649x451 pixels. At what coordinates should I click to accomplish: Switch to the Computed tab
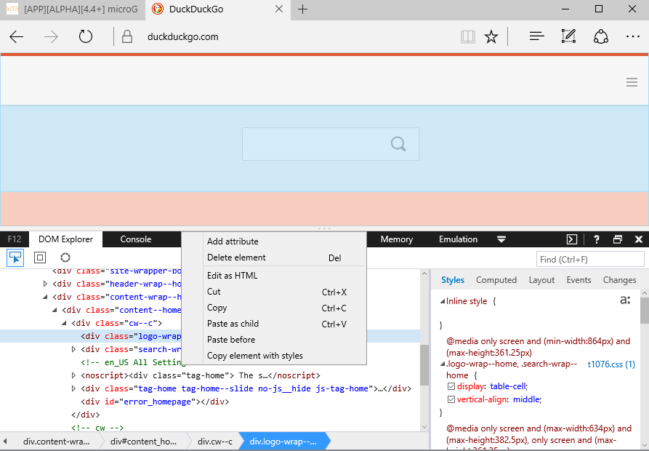pyautogui.click(x=496, y=280)
